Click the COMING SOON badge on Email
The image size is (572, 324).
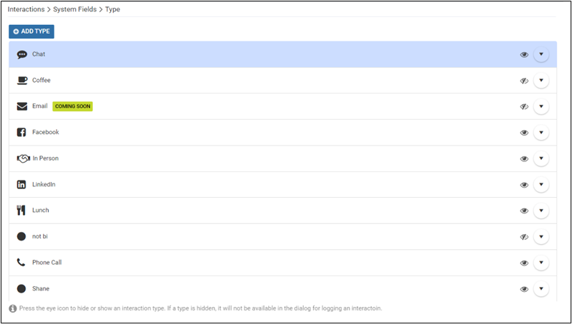click(x=73, y=106)
